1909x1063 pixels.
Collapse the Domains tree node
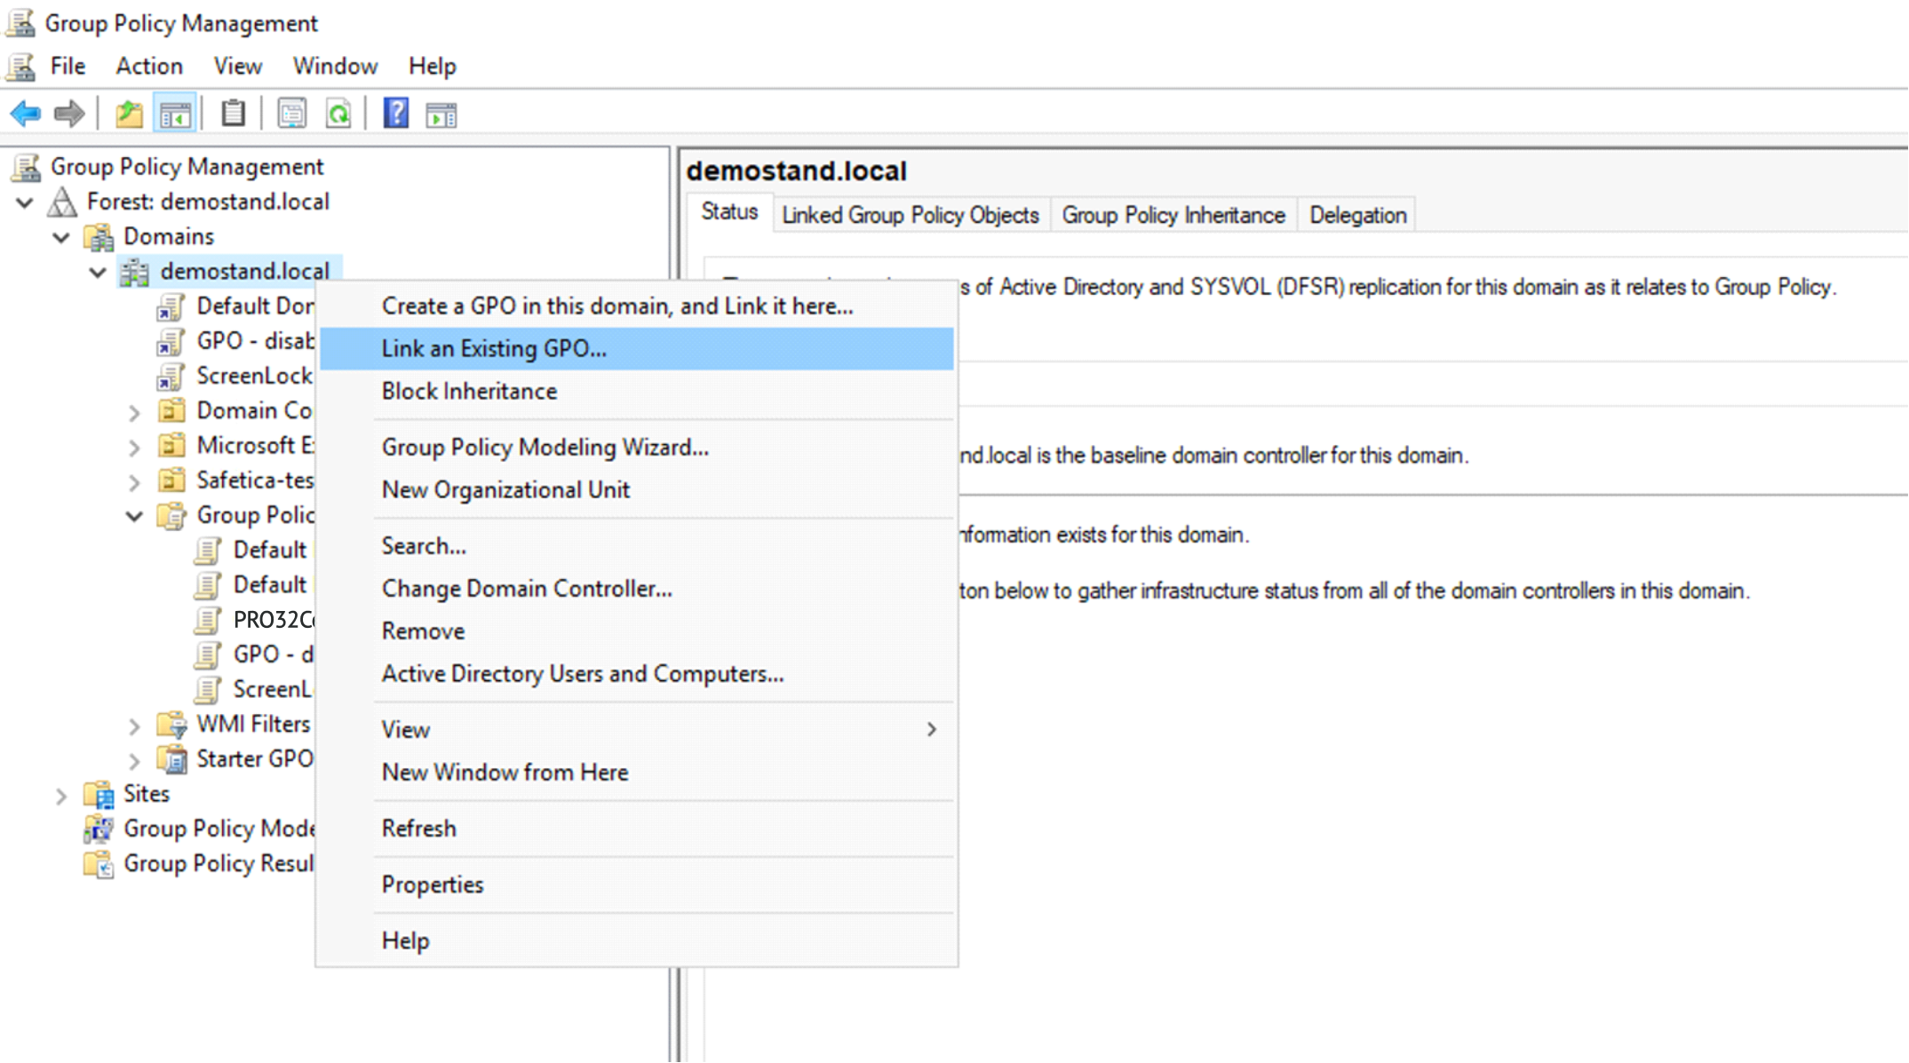(x=61, y=237)
